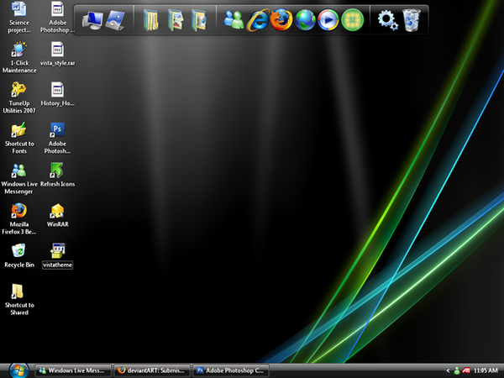Select Science project desktop document
This screenshot has height=378, width=504.
[19, 18]
